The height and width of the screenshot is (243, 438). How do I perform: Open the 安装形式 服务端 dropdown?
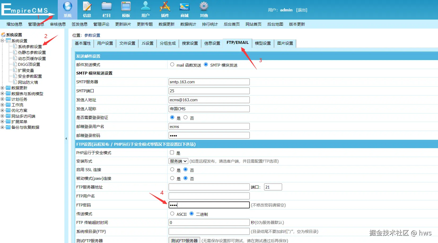pos(178,161)
